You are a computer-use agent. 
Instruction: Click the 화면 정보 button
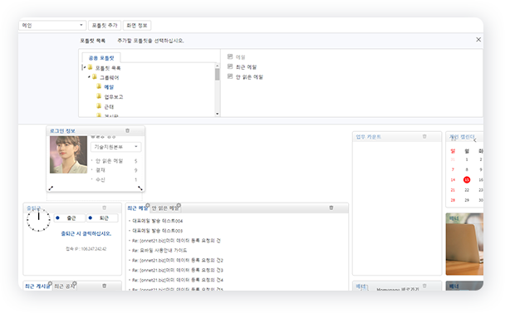pyautogui.click(x=137, y=25)
